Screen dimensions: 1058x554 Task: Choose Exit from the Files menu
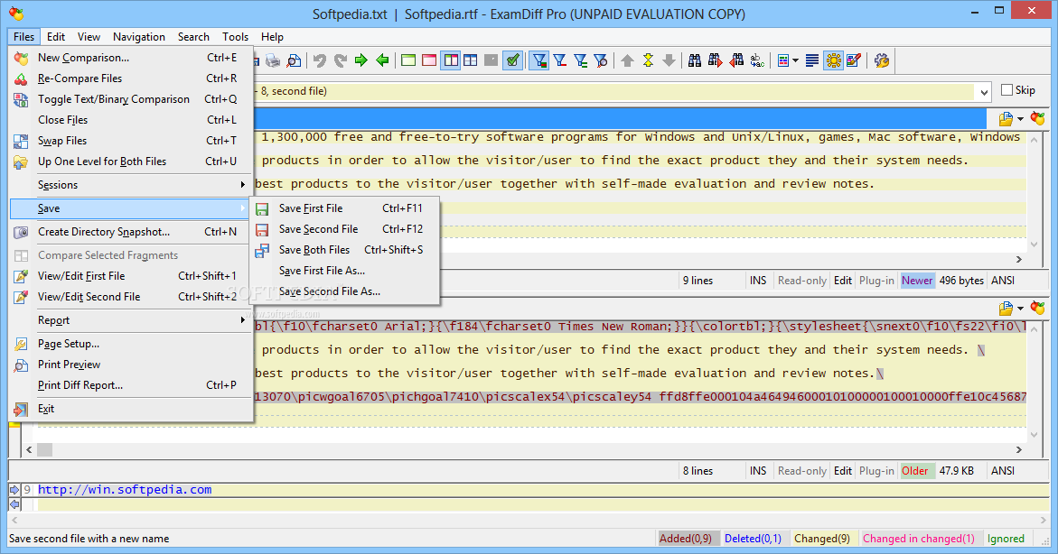pyautogui.click(x=132, y=409)
